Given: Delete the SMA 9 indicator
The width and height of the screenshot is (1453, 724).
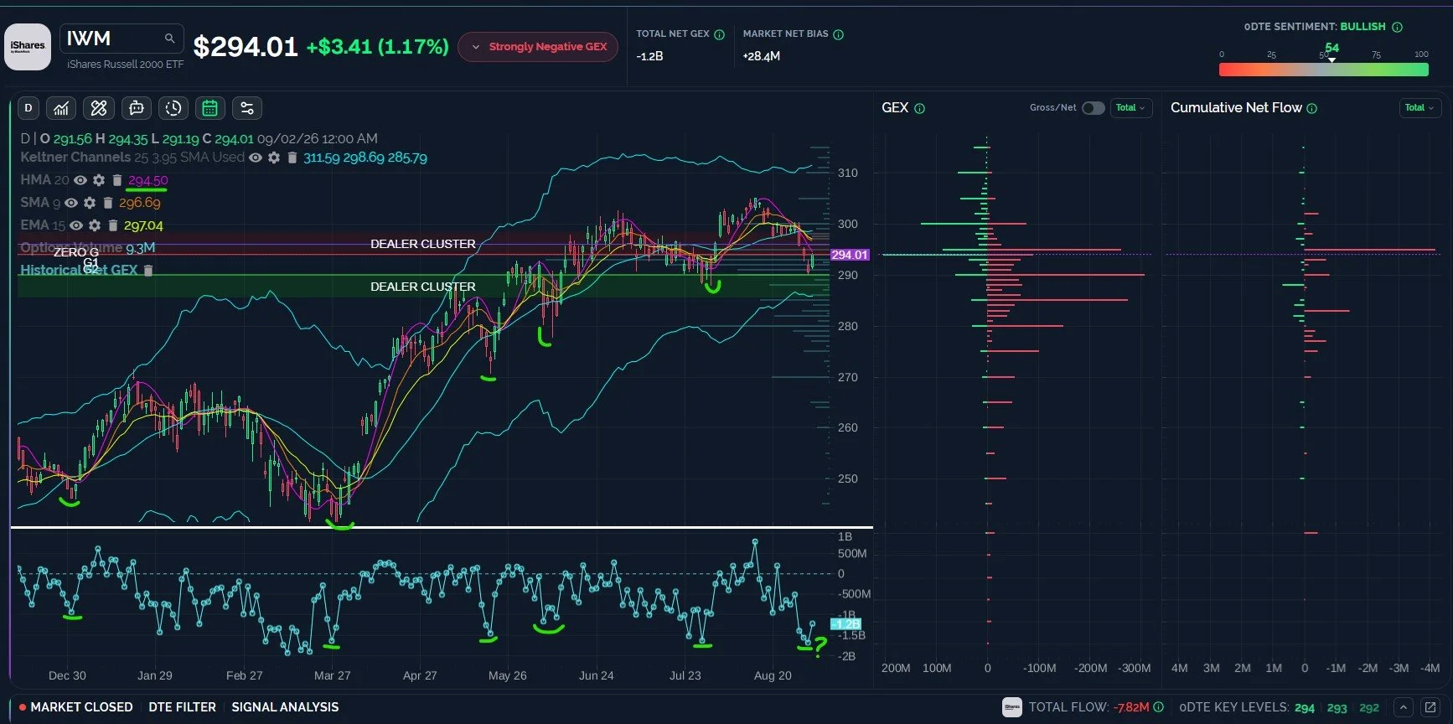Looking at the screenshot, I should pyautogui.click(x=108, y=203).
